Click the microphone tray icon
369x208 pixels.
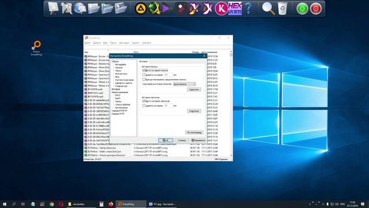tap(327, 204)
